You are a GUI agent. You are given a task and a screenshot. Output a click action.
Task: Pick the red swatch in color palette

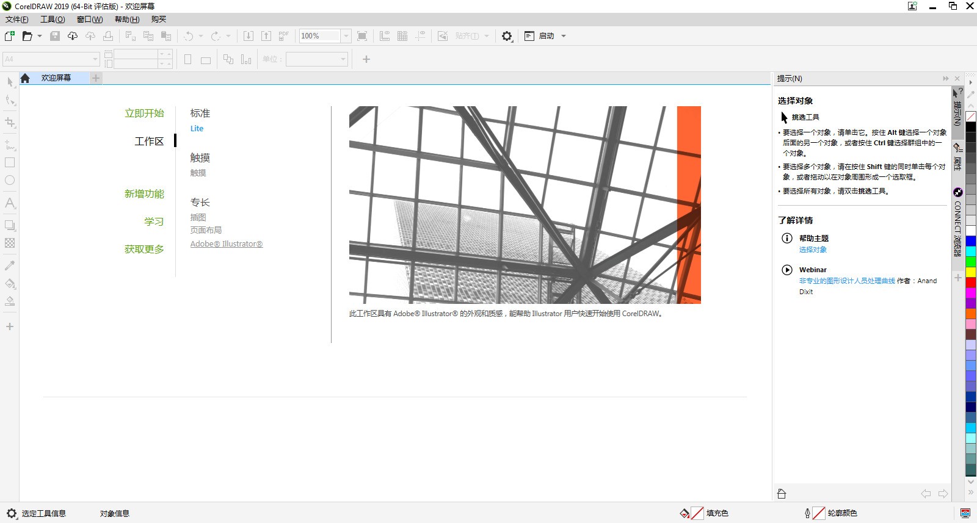[x=970, y=283]
